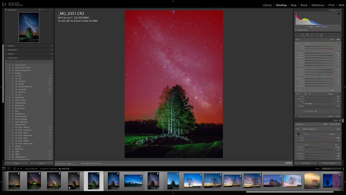
Task: Add a new preset with plus icon
Action: (52, 46)
